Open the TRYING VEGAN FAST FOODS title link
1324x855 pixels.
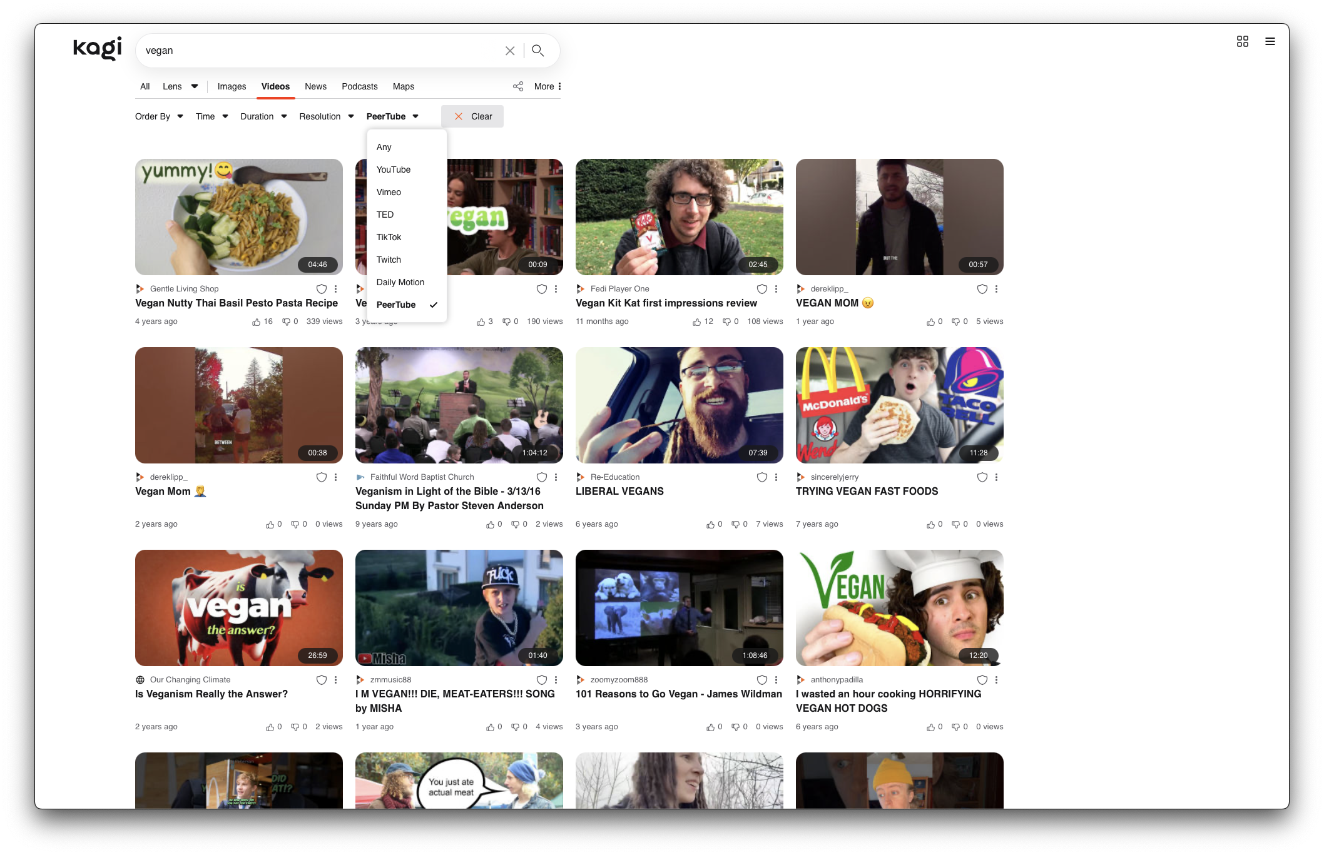(867, 492)
